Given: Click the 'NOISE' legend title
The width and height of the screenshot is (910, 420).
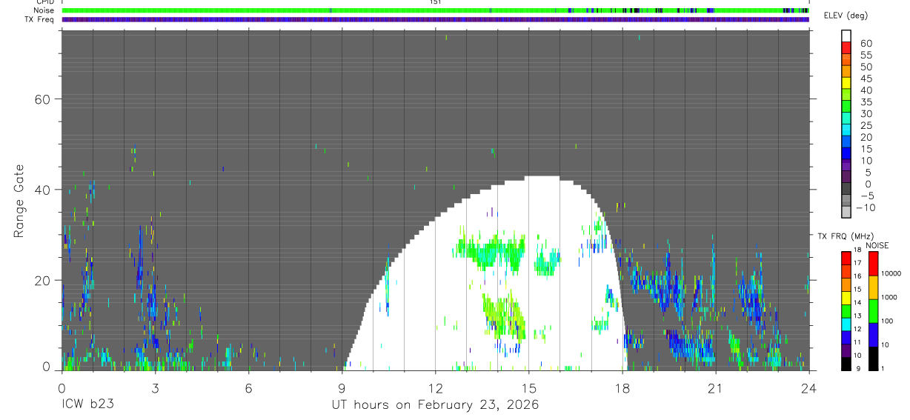Looking at the screenshot, I should click(877, 245).
